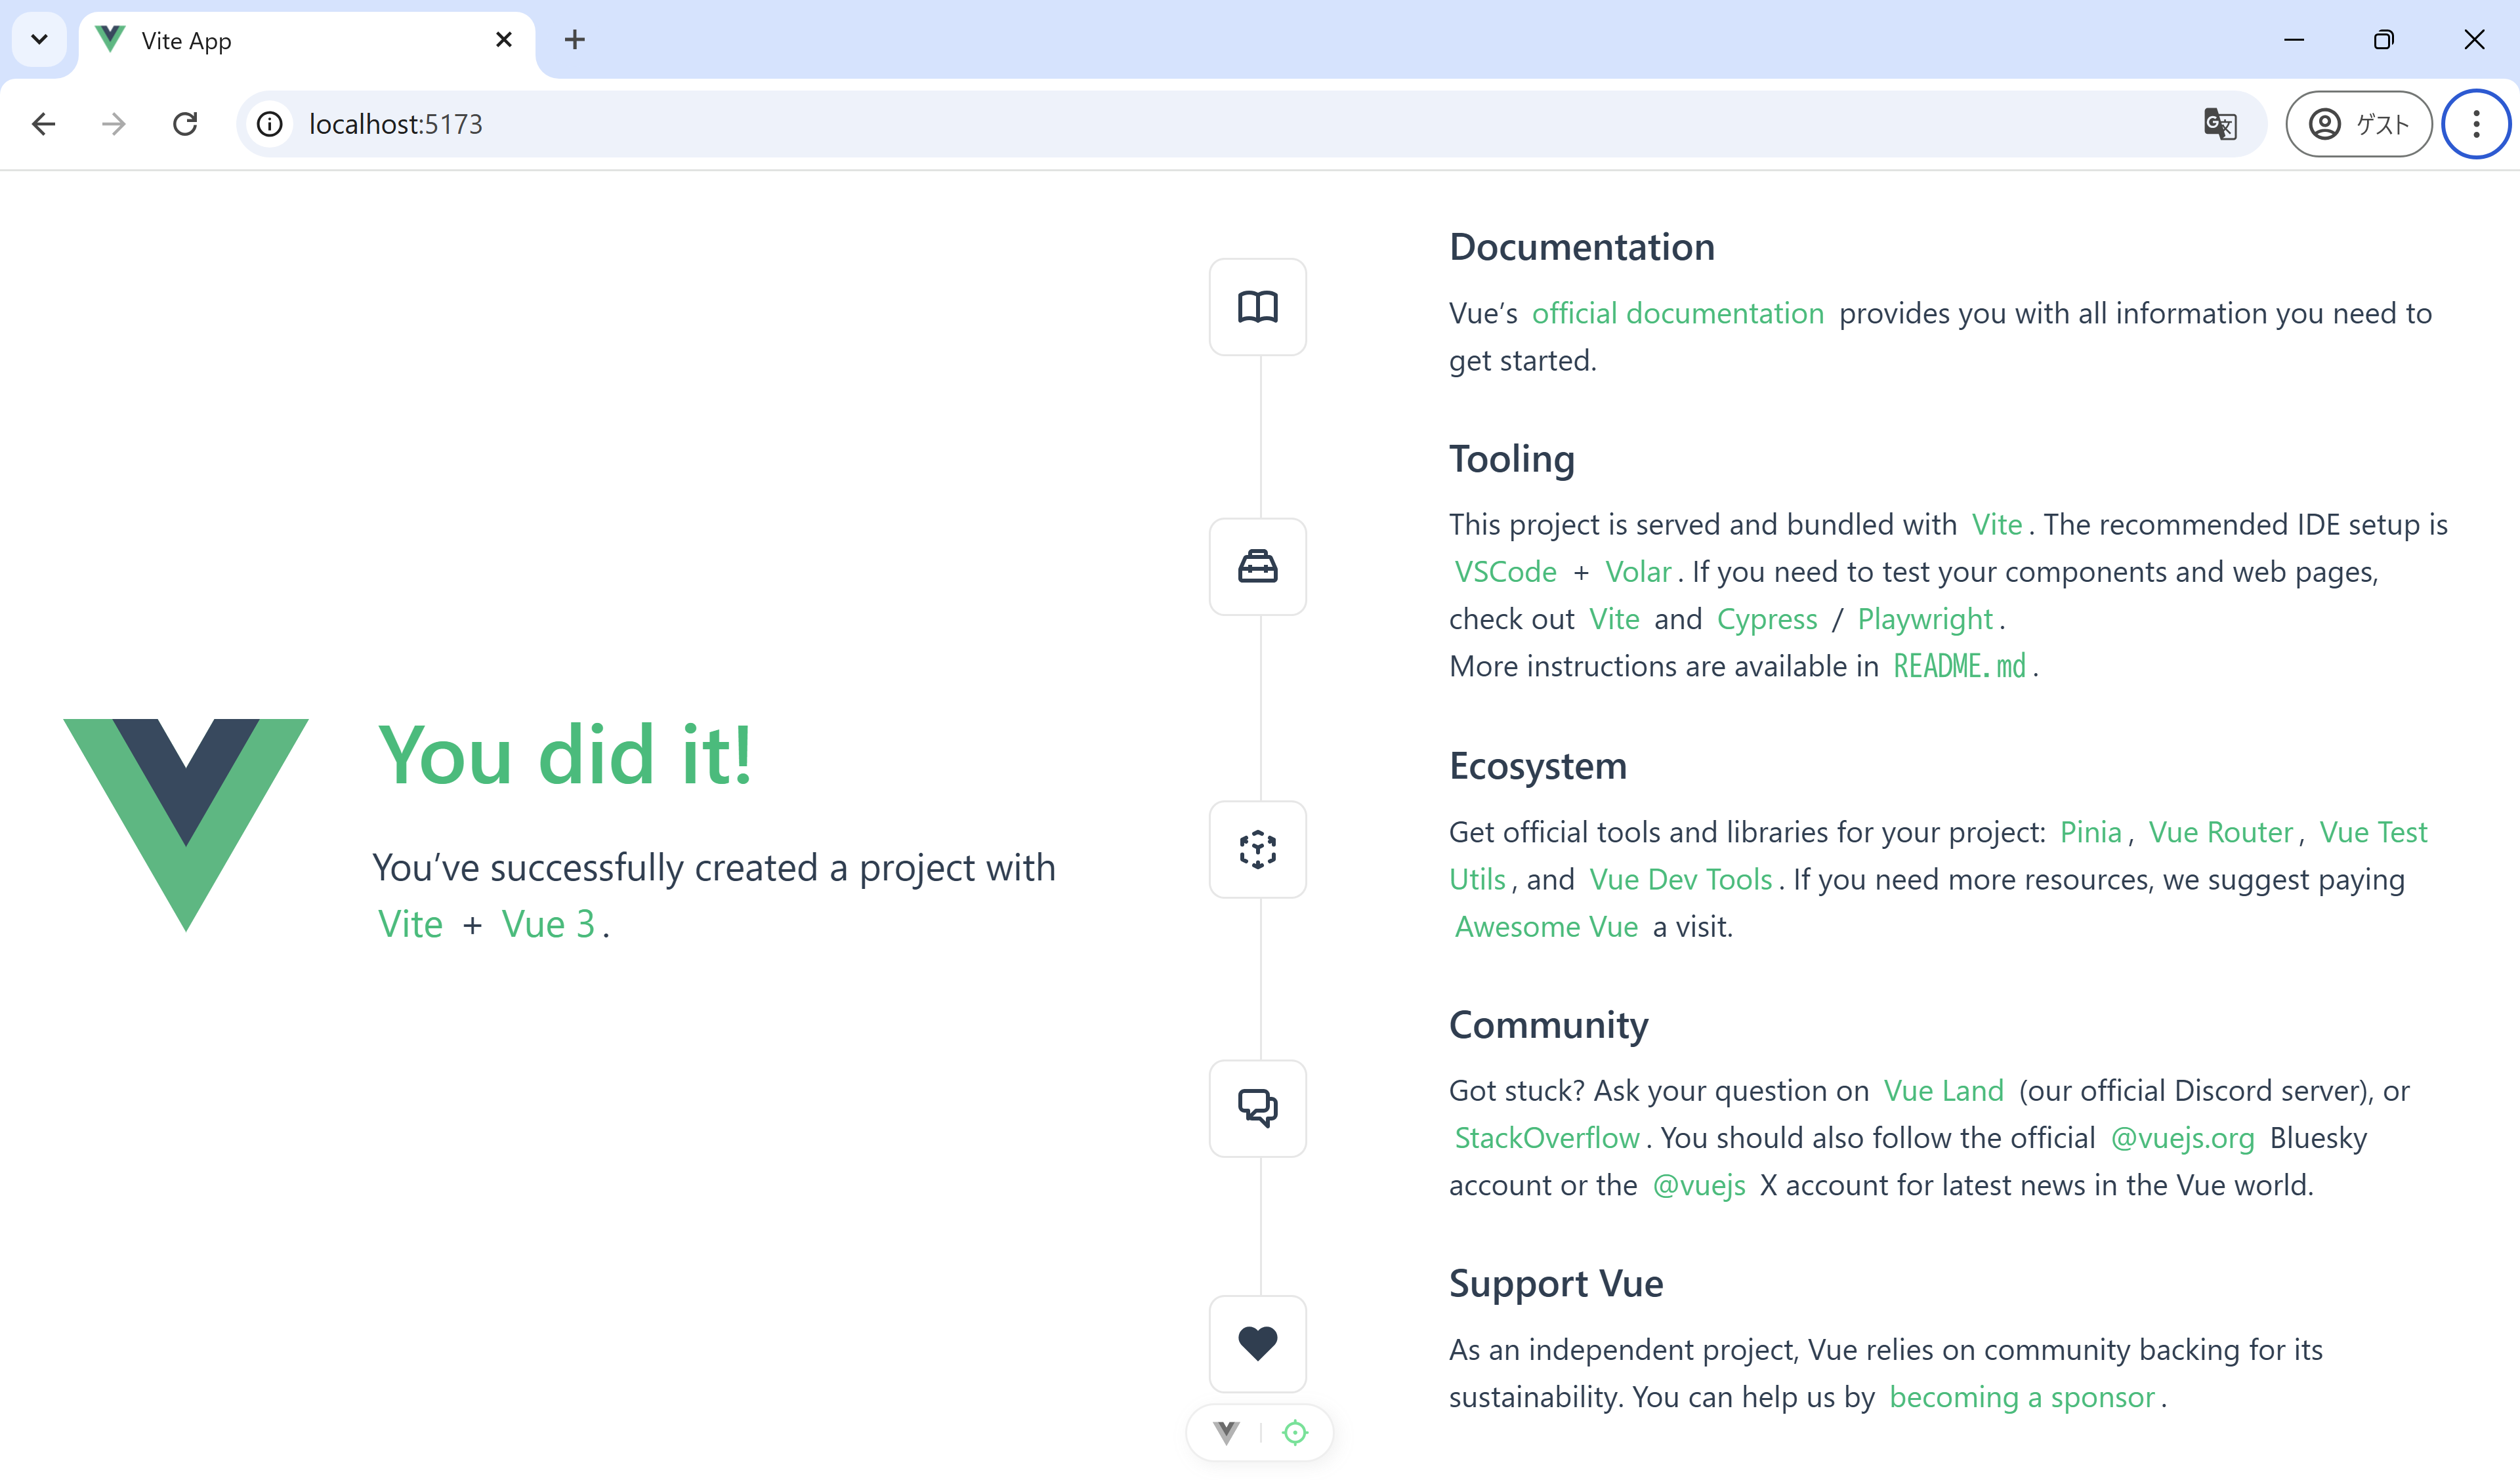The image size is (2520, 1480).
Task: Click the becoming a sponsor link
Action: point(2022,1397)
